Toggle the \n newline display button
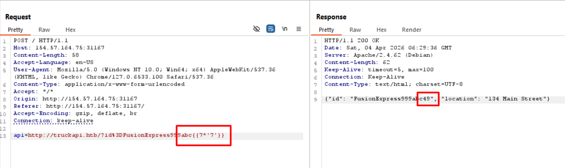This screenshot has width=565, height=168. (285, 29)
